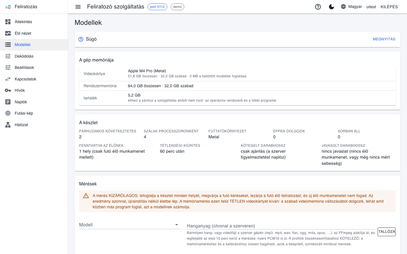Click the Feliratozó szolgáltatás title

click(x=116, y=6)
